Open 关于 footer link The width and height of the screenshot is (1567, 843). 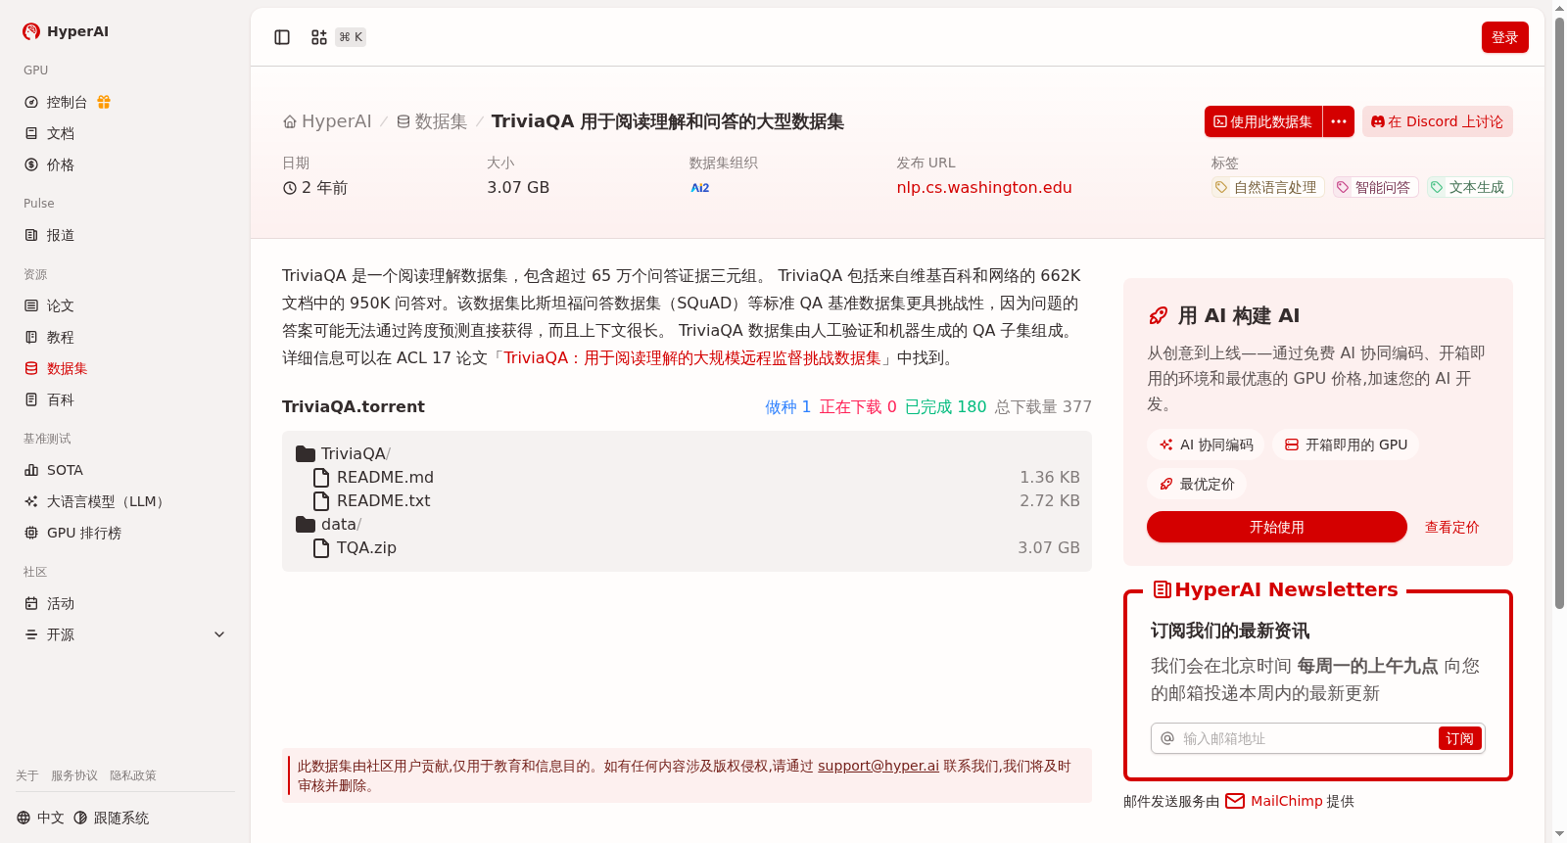27,775
